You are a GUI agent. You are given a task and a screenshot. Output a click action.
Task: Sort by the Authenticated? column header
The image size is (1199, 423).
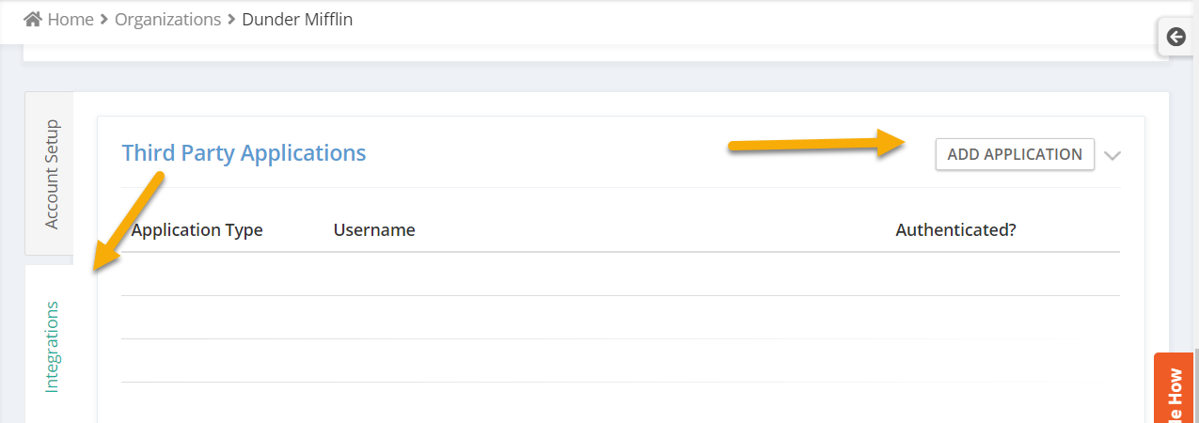pyautogui.click(x=955, y=229)
